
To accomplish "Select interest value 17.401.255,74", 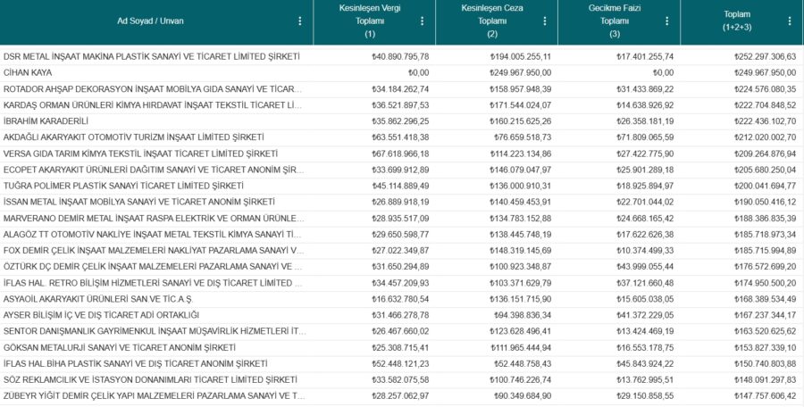I will pos(645,57).
